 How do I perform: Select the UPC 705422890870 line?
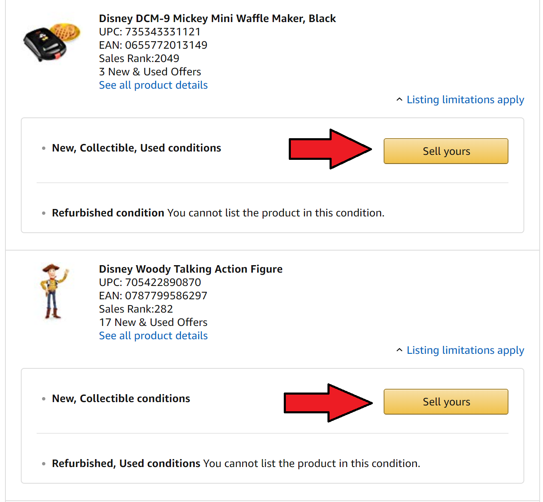pyautogui.click(x=150, y=283)
